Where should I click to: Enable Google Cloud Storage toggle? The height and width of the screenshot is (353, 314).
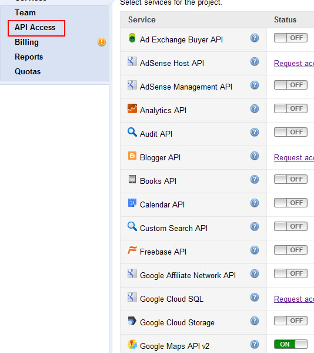coord(290,321)
